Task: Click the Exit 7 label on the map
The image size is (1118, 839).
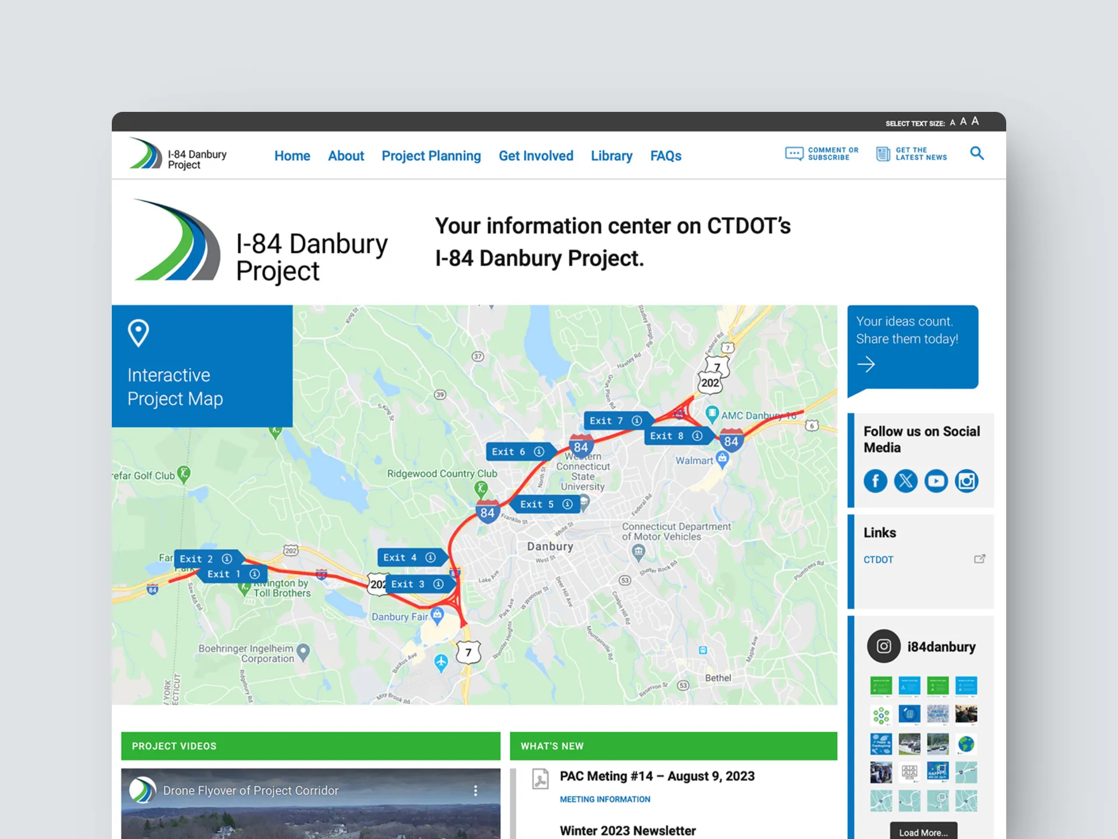Action: coord(606,421)
